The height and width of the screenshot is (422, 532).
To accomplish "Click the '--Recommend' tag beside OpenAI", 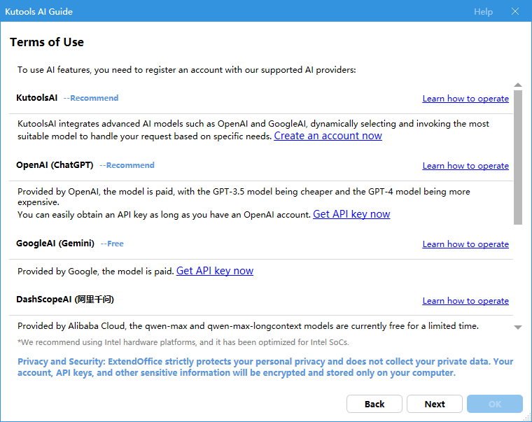I will [127, 165].
